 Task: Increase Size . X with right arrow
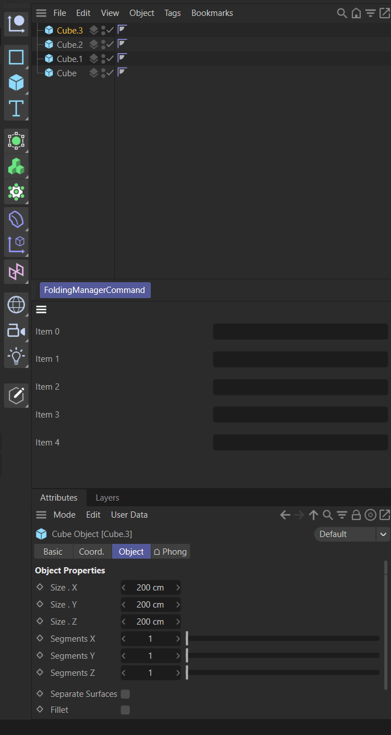click(x=178, y=588)
